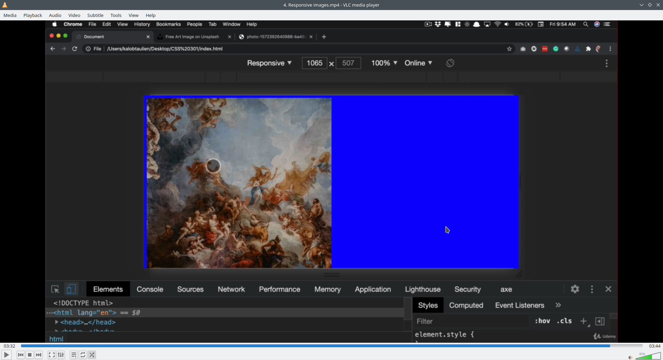Open the DevTools Network tab
The height and width of the screenshot is (360, 663).
[231, 289]
